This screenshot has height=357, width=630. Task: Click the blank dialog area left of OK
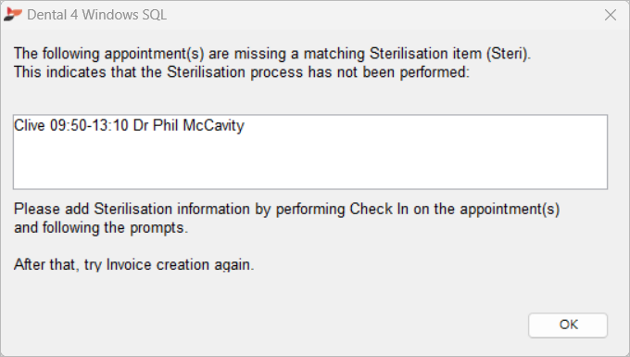(x=265, y=325)
